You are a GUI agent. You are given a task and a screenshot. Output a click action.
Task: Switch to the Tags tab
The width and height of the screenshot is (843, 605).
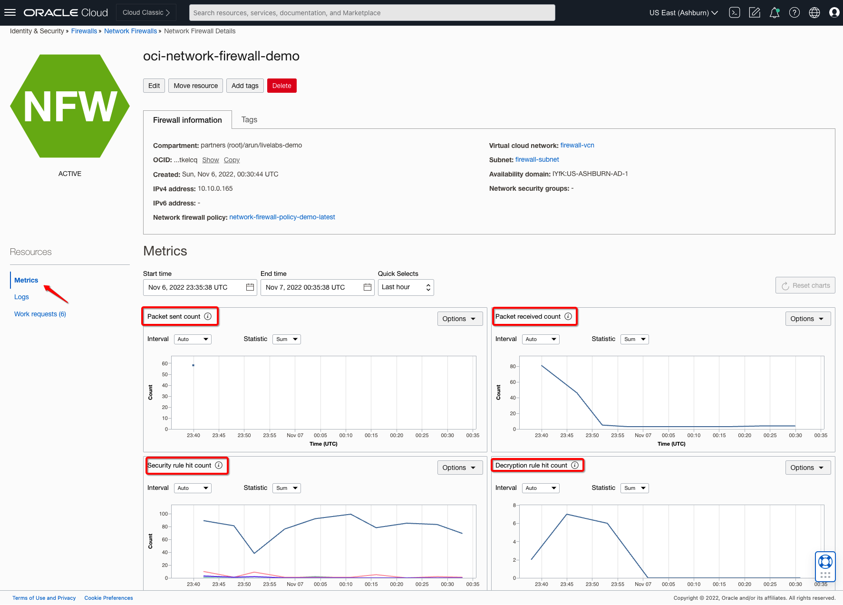pos(249,120)
